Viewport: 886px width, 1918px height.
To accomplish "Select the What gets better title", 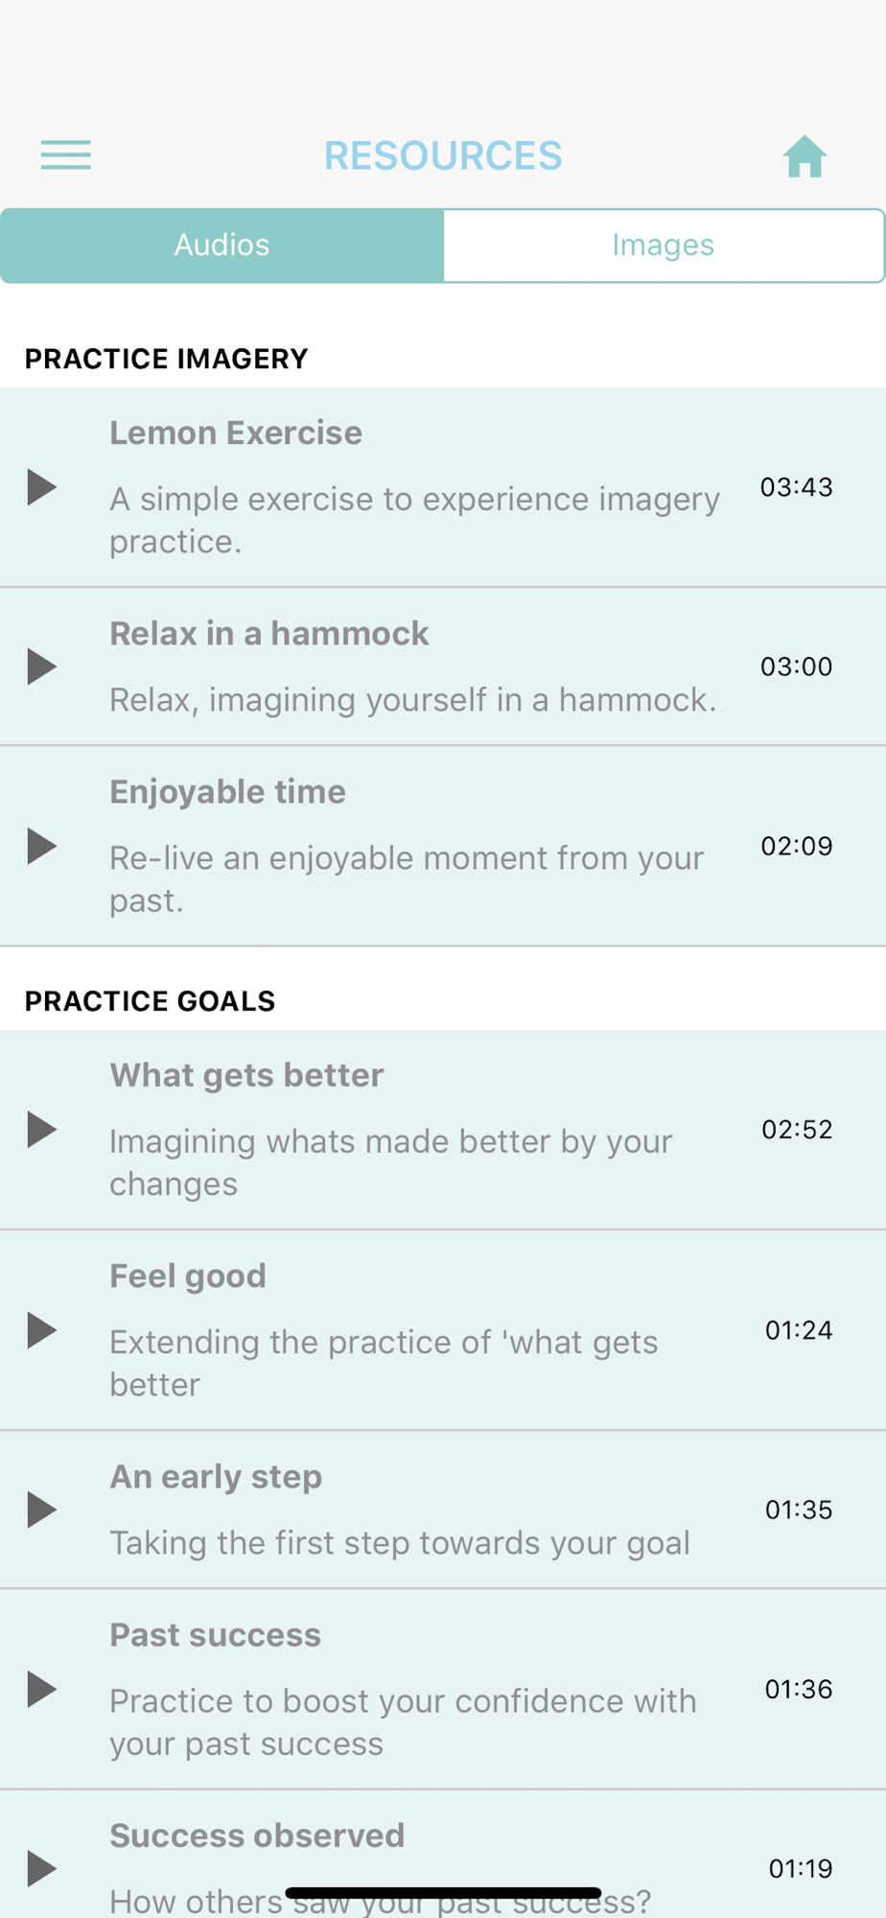I will pyautogui.click(x=246, y=1075).
